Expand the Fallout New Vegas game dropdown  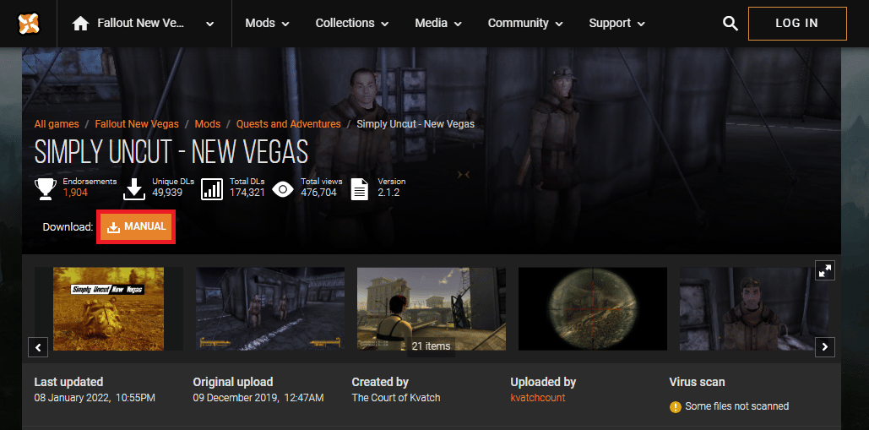tap(210, 24)
